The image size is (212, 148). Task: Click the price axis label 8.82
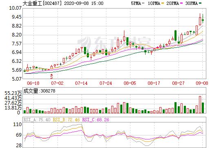(17, 26)
